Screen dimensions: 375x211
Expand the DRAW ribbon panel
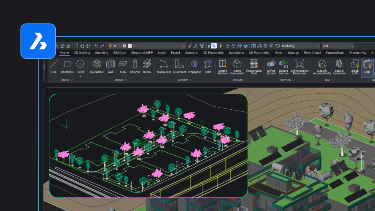click(67, 80)
